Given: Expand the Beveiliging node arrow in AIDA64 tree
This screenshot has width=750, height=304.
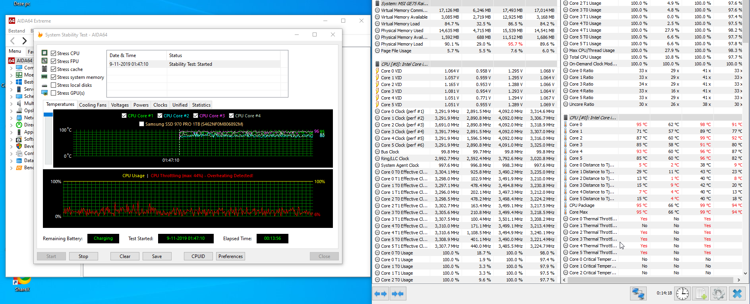Looking at the screenshot, I should click(11, 146).
